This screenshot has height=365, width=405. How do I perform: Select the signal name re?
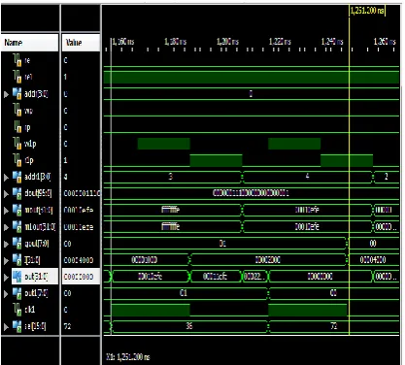point(27,60)
